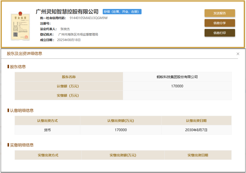This screenshot has height=173, width=246.
Task: Click the 实缴出资额(万元) column header
Action: [123, 155]
